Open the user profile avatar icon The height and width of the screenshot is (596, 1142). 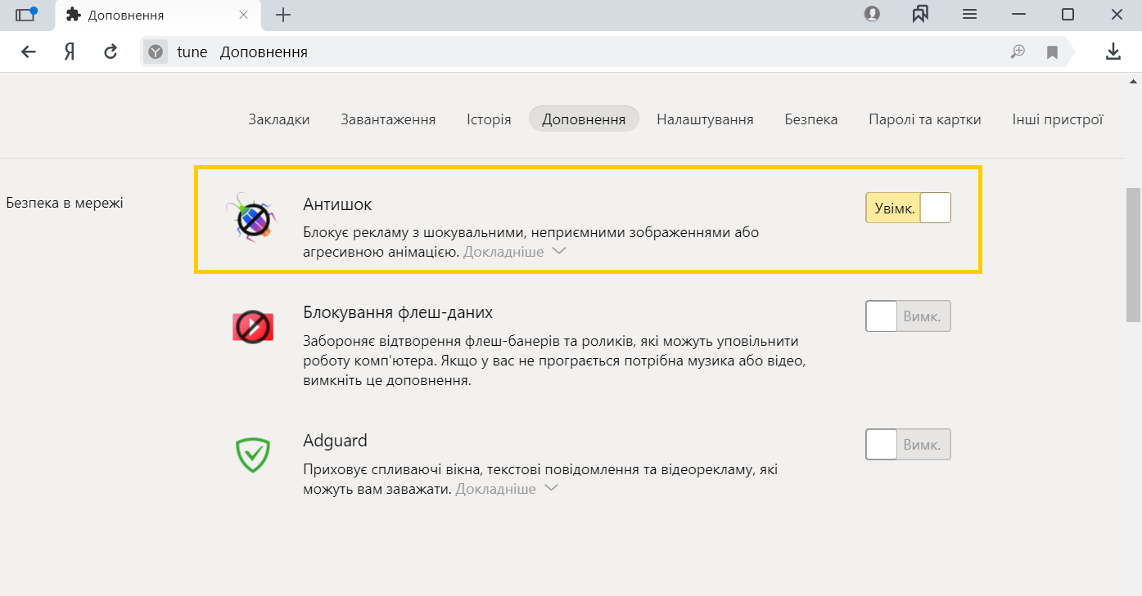pos(872,14)
